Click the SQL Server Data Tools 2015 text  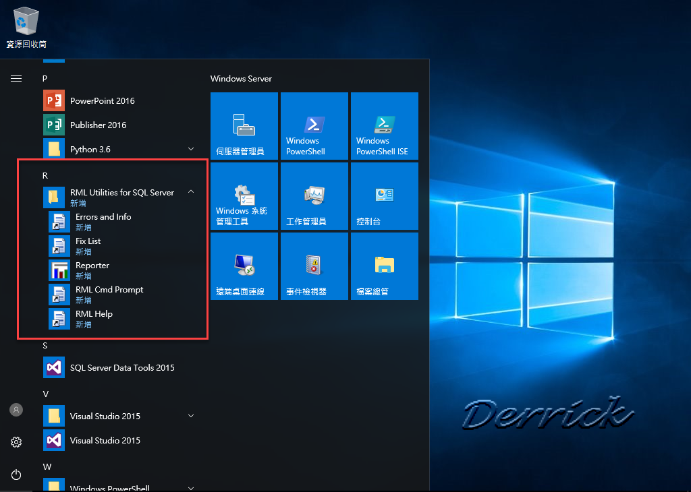[122, 367]
